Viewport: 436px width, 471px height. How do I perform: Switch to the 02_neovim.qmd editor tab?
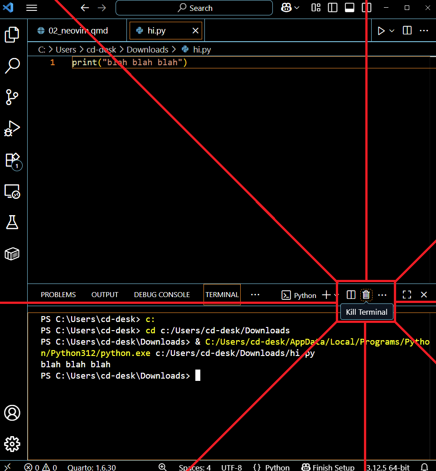click(78, 31)
